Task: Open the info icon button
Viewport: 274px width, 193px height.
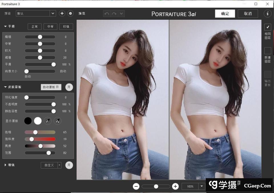Action: (267, 13)
